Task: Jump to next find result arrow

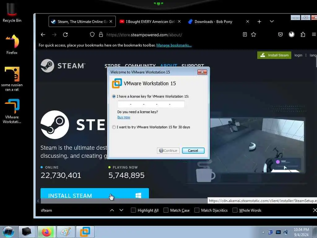Action: pos(121,210)
